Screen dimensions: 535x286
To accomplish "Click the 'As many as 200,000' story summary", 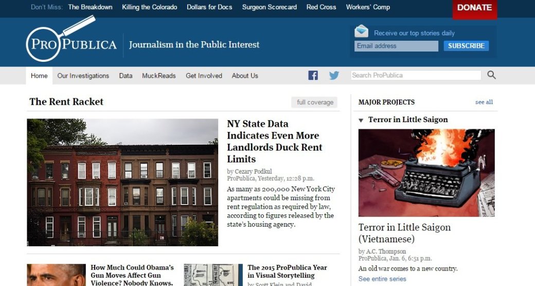I will tap(281, 207).
